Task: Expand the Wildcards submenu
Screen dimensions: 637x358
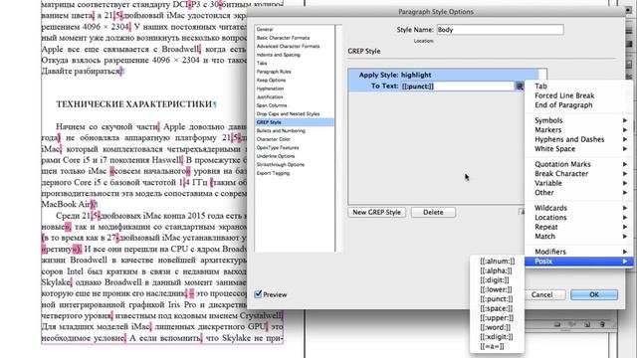Action: click(x=579, y=208)
